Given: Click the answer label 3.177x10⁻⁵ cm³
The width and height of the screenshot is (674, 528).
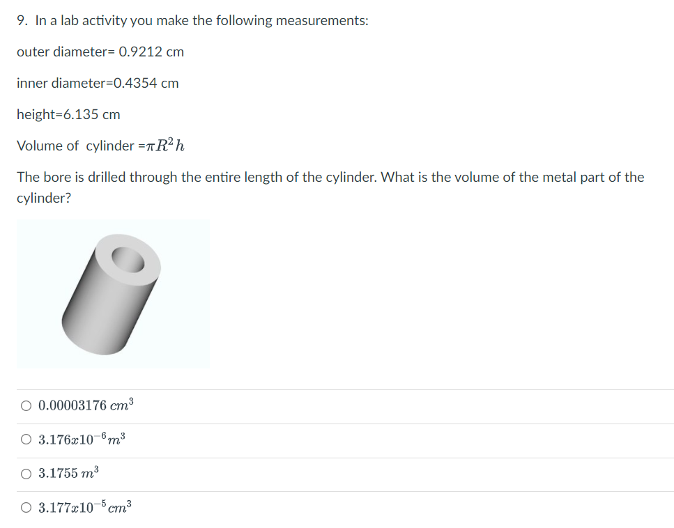Looking at the screenshot, I should coord(85,506).
